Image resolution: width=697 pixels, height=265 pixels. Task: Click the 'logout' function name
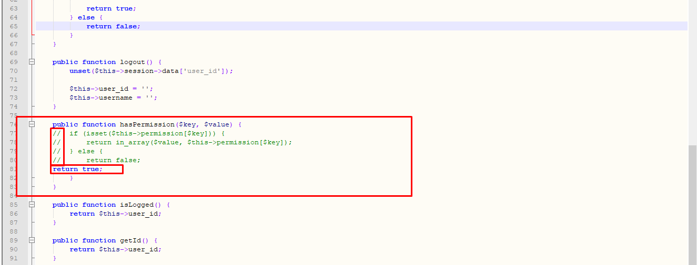point(133,62)
